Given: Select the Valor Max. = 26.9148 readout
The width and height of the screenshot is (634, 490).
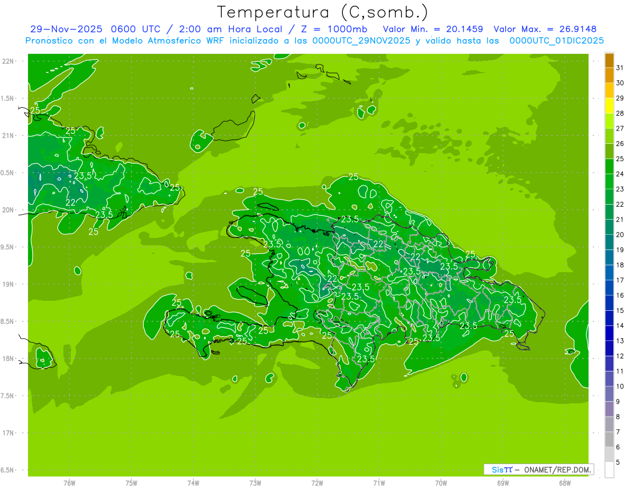Looking at the screenshot, I should click(x=545, y=29).
